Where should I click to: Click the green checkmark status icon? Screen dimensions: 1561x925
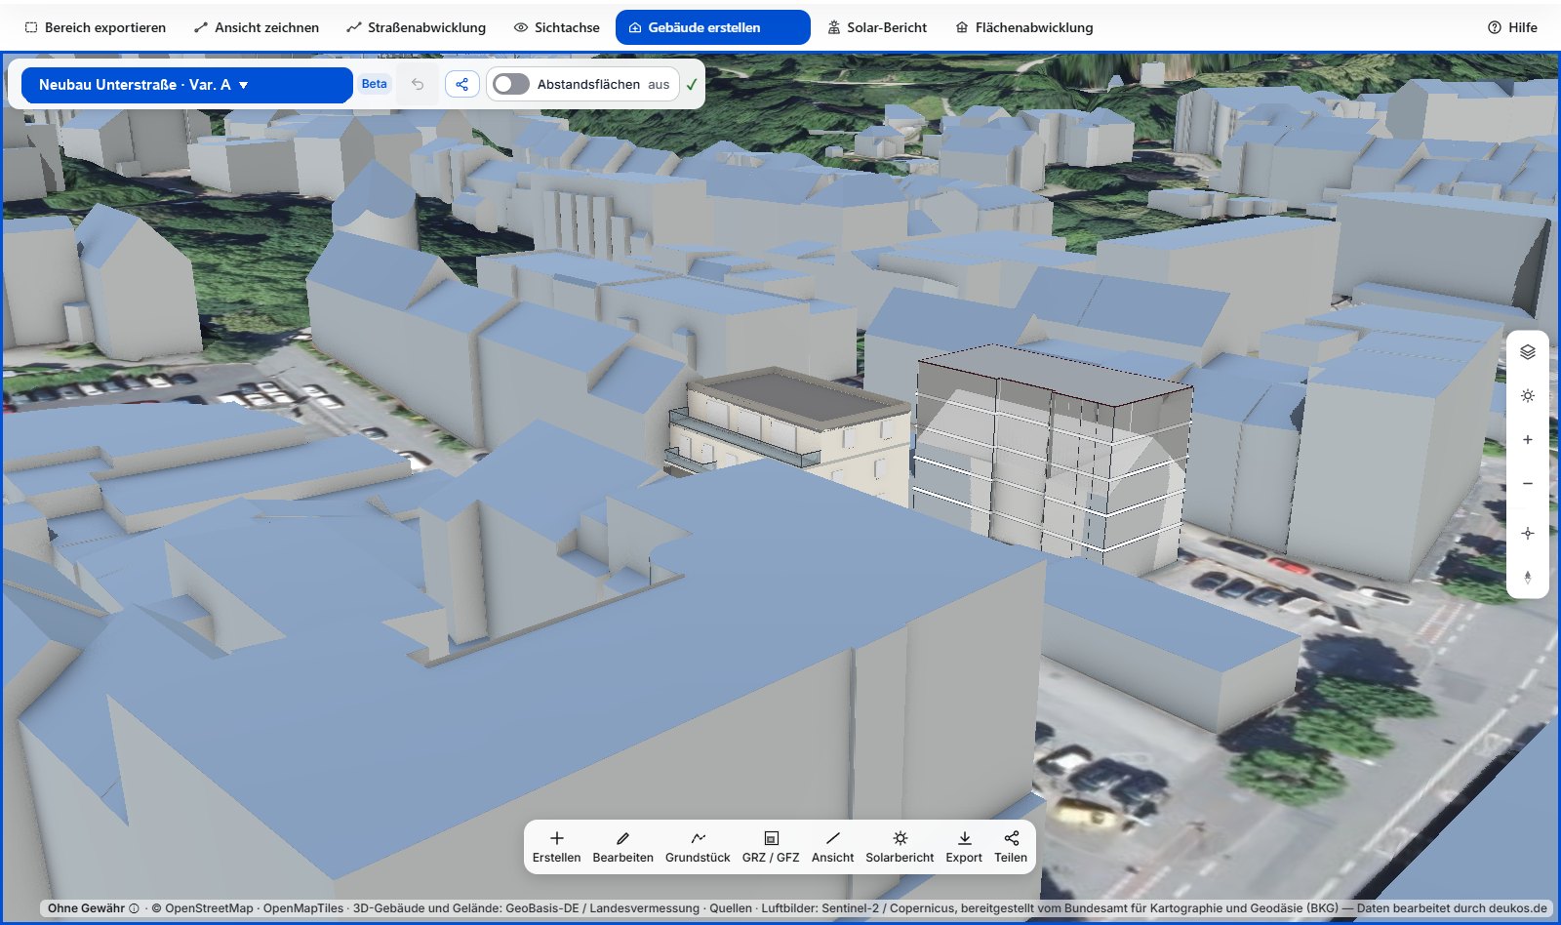(x=692, y=85)
